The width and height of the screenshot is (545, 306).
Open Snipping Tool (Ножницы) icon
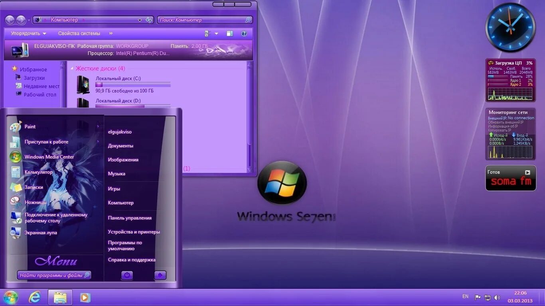pyautogui.click(x=15, y=202)
